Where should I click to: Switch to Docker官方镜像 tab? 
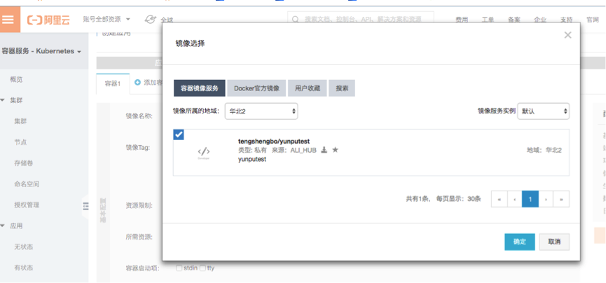256,88
